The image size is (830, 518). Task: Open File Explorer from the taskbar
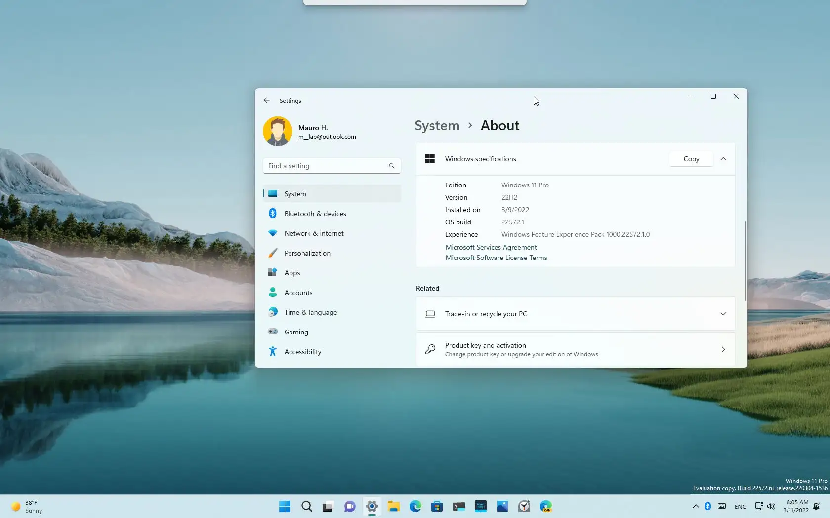point(393,506)
